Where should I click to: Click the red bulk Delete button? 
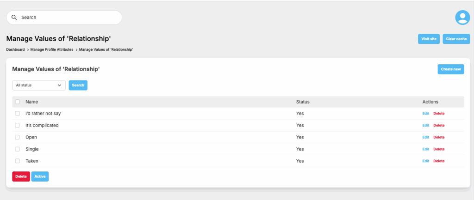pyautogui.click(x=21, y=176)
